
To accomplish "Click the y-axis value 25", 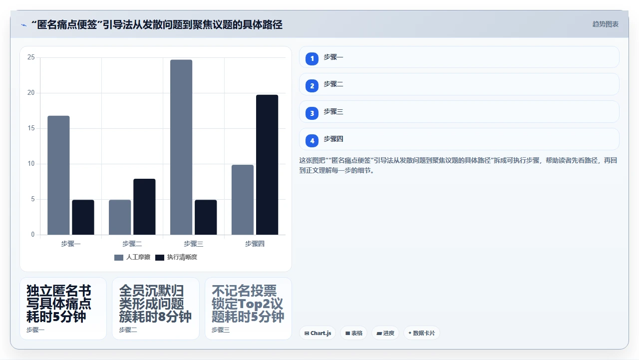I will (31, 57).
